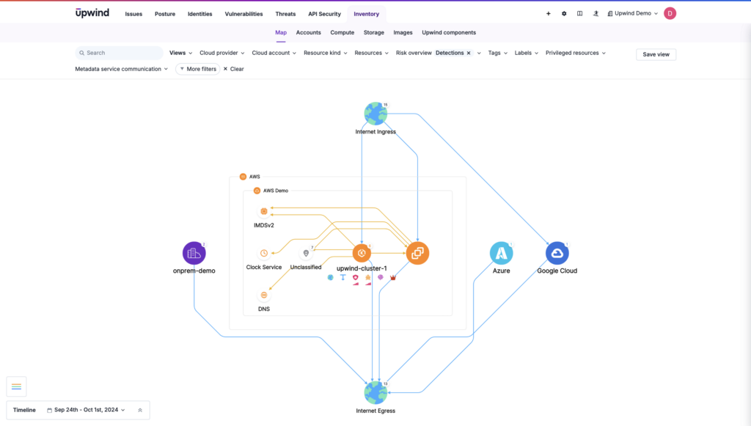Open the crown detection badge under upwind-cluster-1

393,278
